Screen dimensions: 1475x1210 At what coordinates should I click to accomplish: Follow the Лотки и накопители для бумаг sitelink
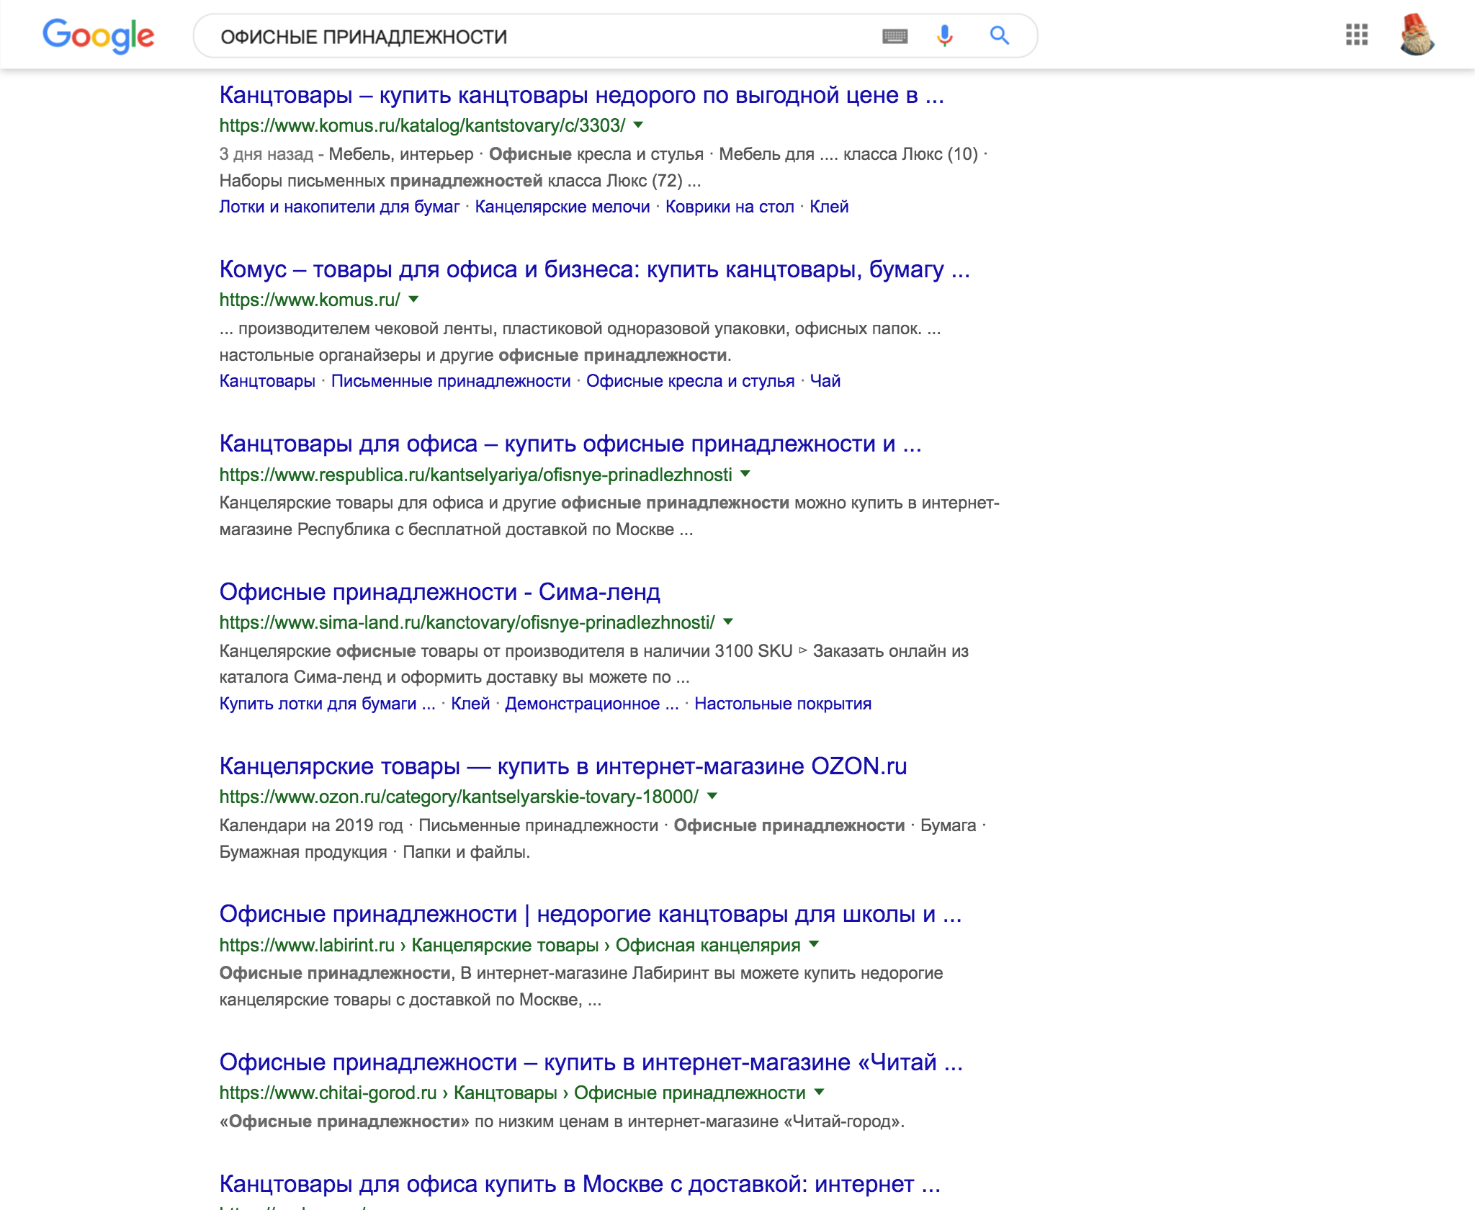(339, 207)
